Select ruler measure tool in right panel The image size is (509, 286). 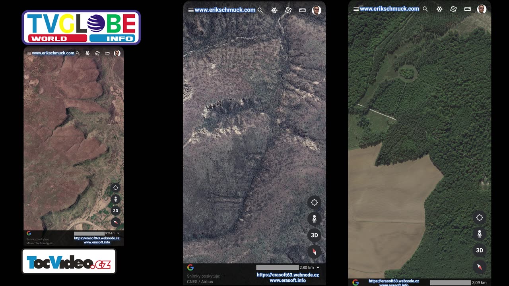[x=468, y=9]
